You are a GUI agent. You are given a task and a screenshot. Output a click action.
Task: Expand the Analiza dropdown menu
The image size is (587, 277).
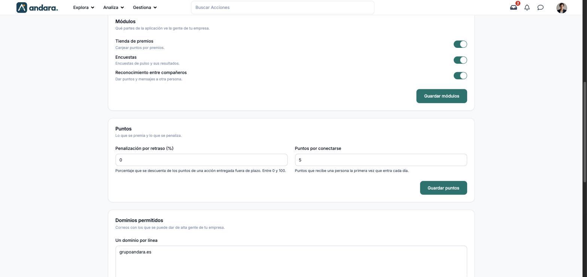pos(113,7)
